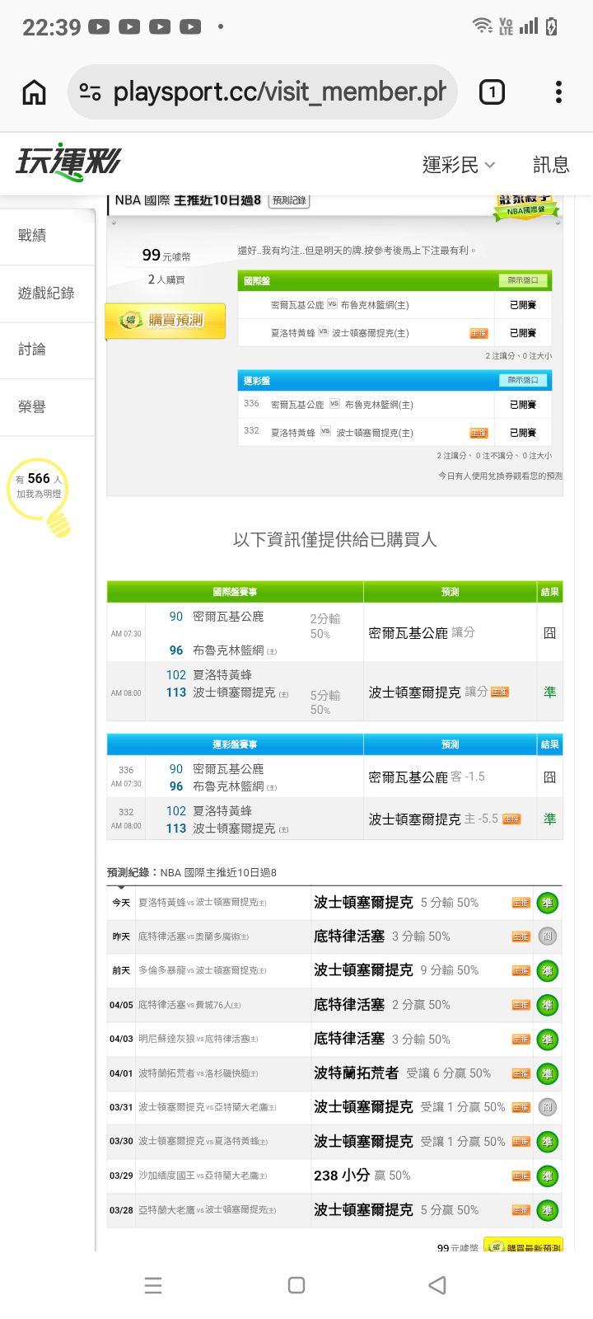Screen dimensions: 593x1319
Task: Click 已開賽 status for 國際盤 密爾瓦基公鹿 game
Action: click(x=523, y=305)
